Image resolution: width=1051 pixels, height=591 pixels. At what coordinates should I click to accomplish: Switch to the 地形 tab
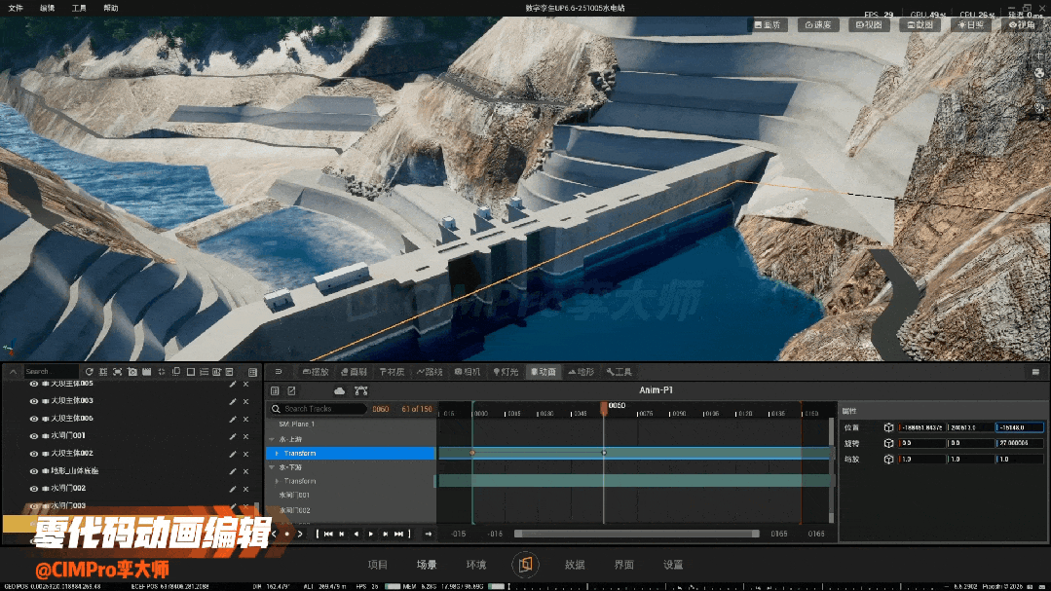coord(582,372)
